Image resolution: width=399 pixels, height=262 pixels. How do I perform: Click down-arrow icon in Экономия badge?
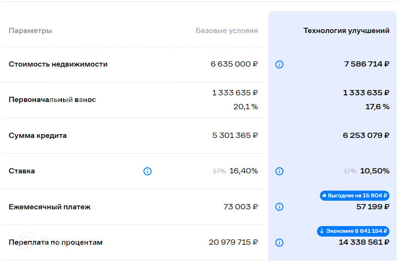point(322,231)
